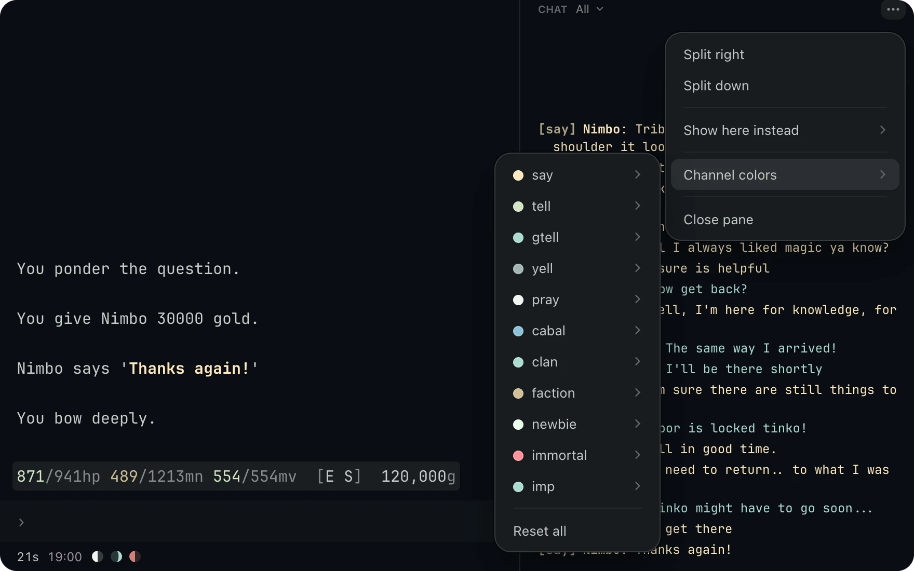Click the red moon phase status icon
Image resolution: width=914 pixels, height=571 pixels.
(135, 556)
